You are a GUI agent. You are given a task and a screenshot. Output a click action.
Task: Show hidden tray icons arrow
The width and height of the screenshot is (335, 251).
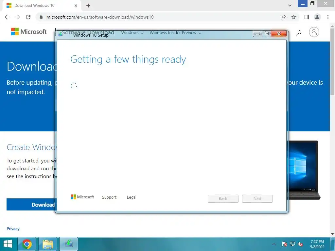274,244
